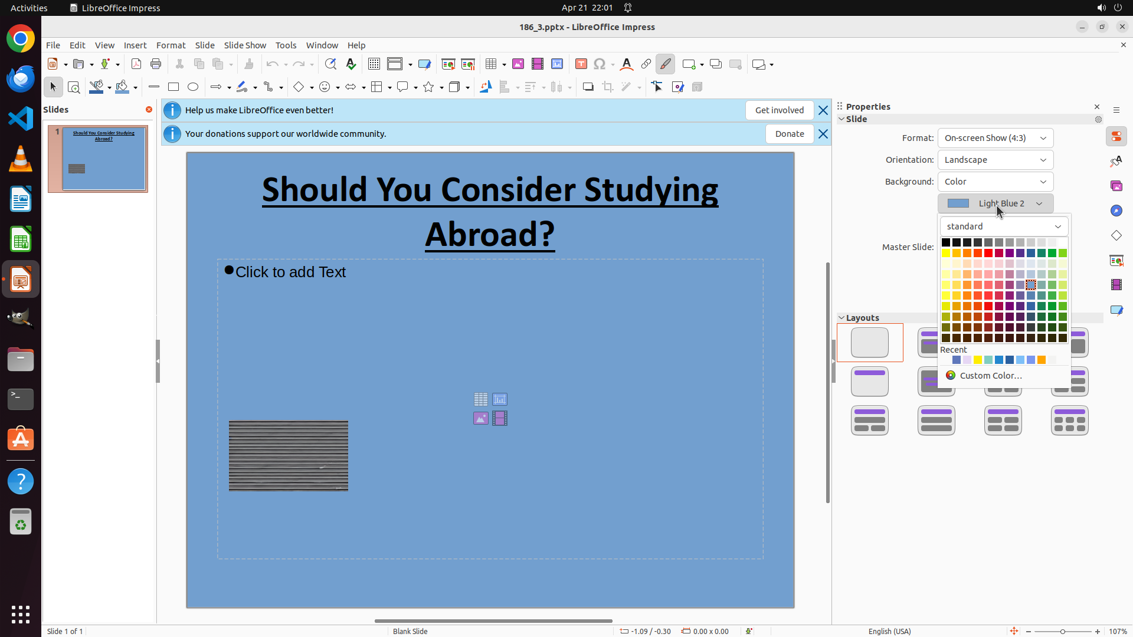Open the Slide Show menu
The image size is (1133, 637).
pyautogui.click(x=245, y=45)
